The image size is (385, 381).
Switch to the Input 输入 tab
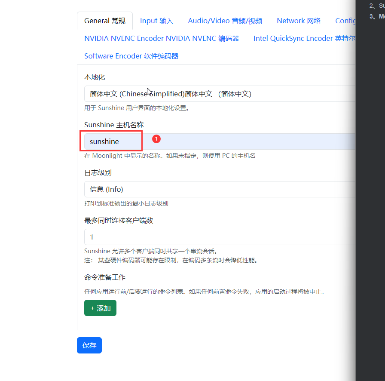point(157,21)
